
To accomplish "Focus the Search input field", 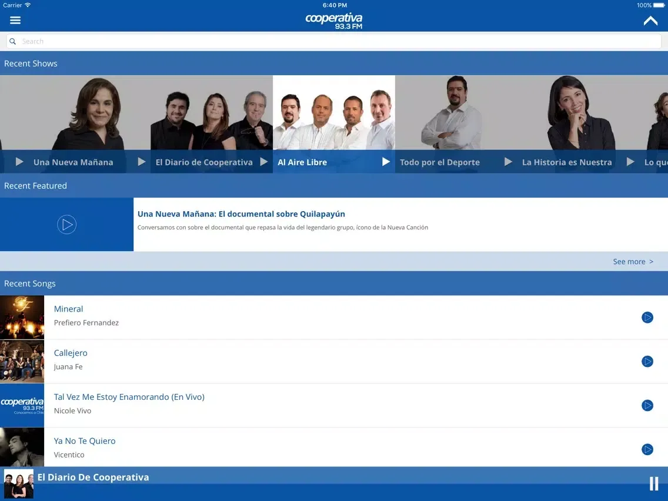I will click(x=333, y=41).
